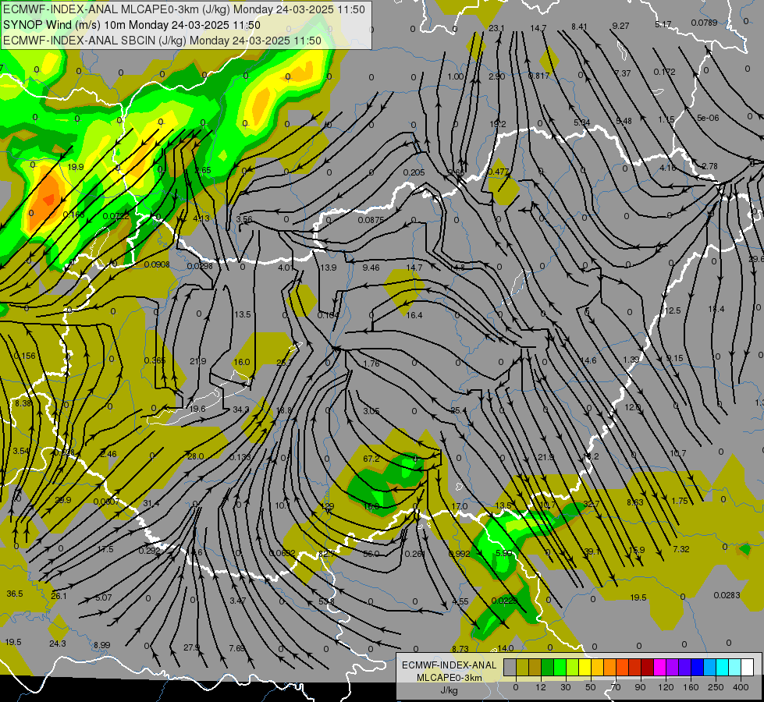Viewport: 764px width, 702px height.
Task: Click the map value '39.1'
Action: point(592,551)
